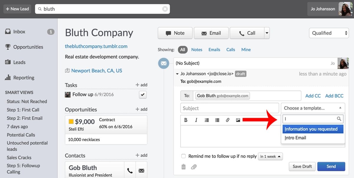Image resolution: width=354 pixels, height=178 pixels.
Task: Send the email
Action: (331, 166)
